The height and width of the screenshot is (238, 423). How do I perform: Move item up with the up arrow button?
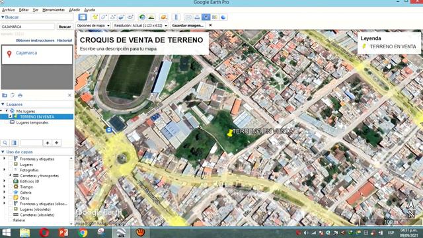tap(48, 143)
